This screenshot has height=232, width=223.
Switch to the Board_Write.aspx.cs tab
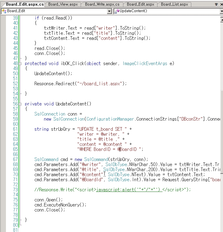tap(102, 4)
